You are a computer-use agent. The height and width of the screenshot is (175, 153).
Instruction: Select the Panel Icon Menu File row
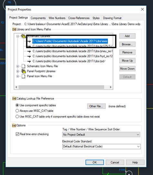[39, 76]
